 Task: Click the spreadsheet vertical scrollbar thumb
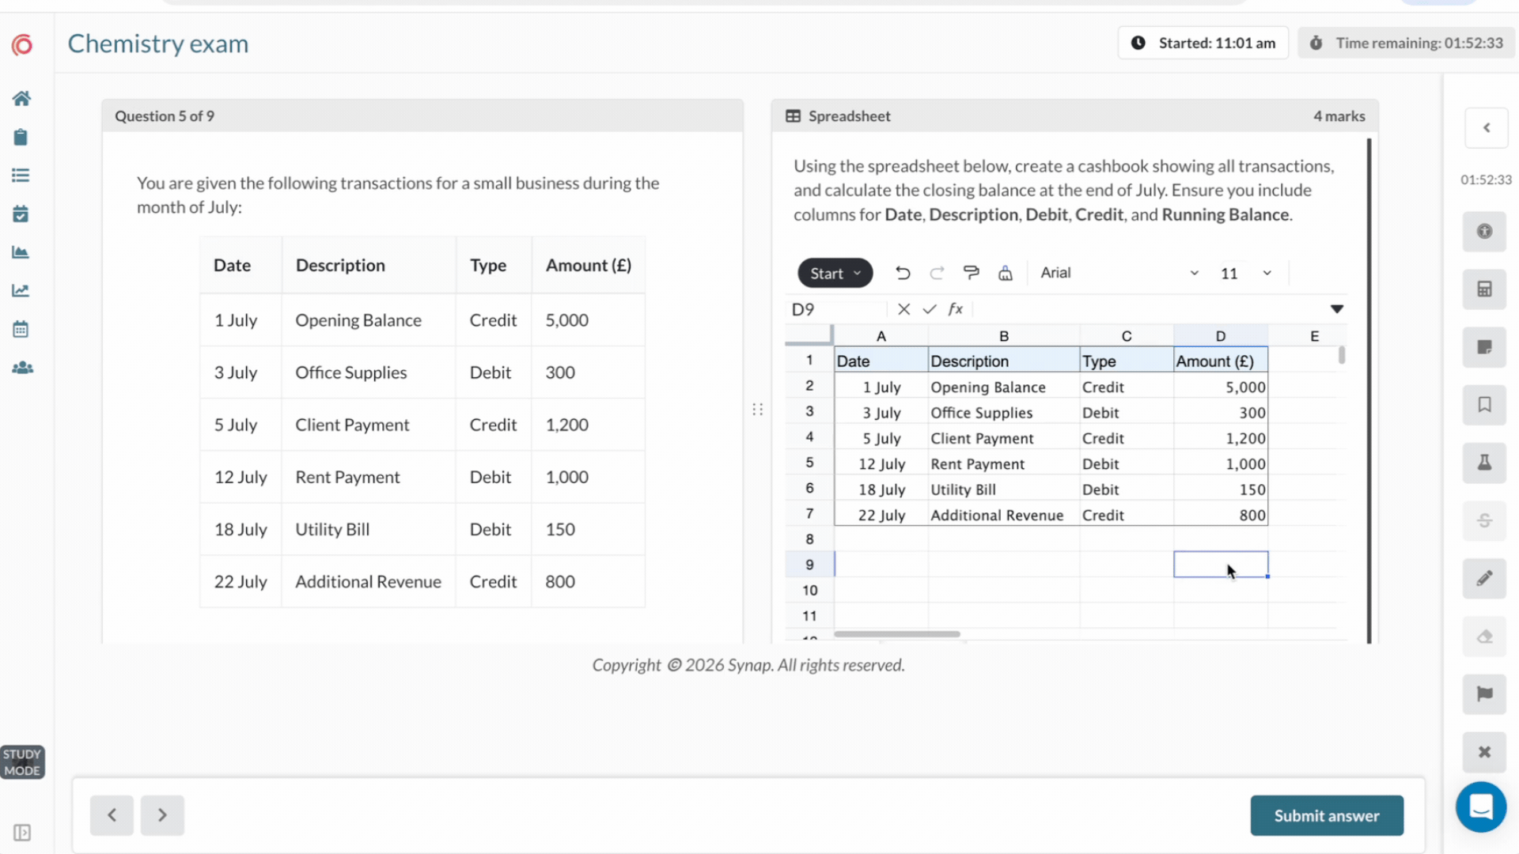[1342, 355]
